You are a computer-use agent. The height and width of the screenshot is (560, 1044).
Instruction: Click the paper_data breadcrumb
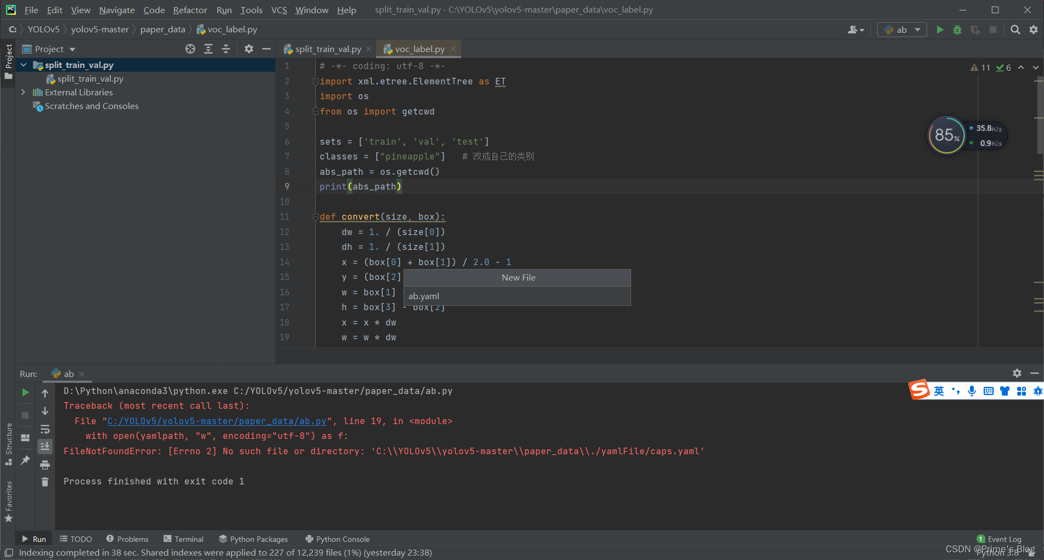[163, 30]
